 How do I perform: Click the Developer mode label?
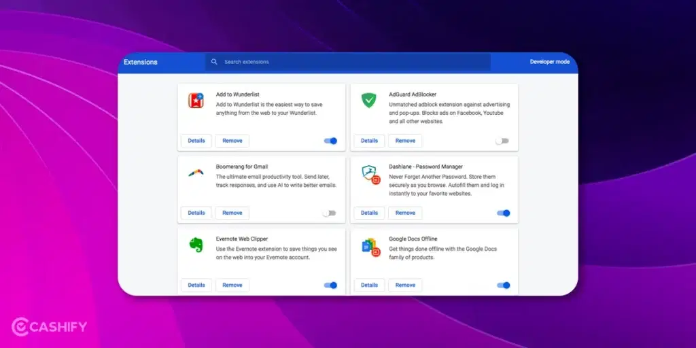coord(549,62)
